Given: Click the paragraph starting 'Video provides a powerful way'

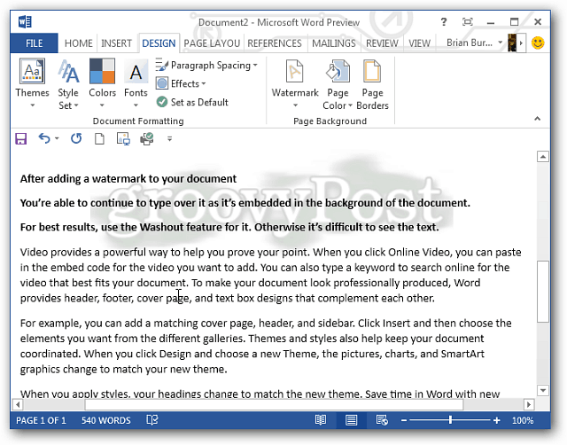Looking at the screenshot, I should (270, 275).
